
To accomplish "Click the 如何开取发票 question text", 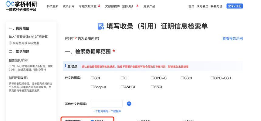I will [x=18, y=78].
